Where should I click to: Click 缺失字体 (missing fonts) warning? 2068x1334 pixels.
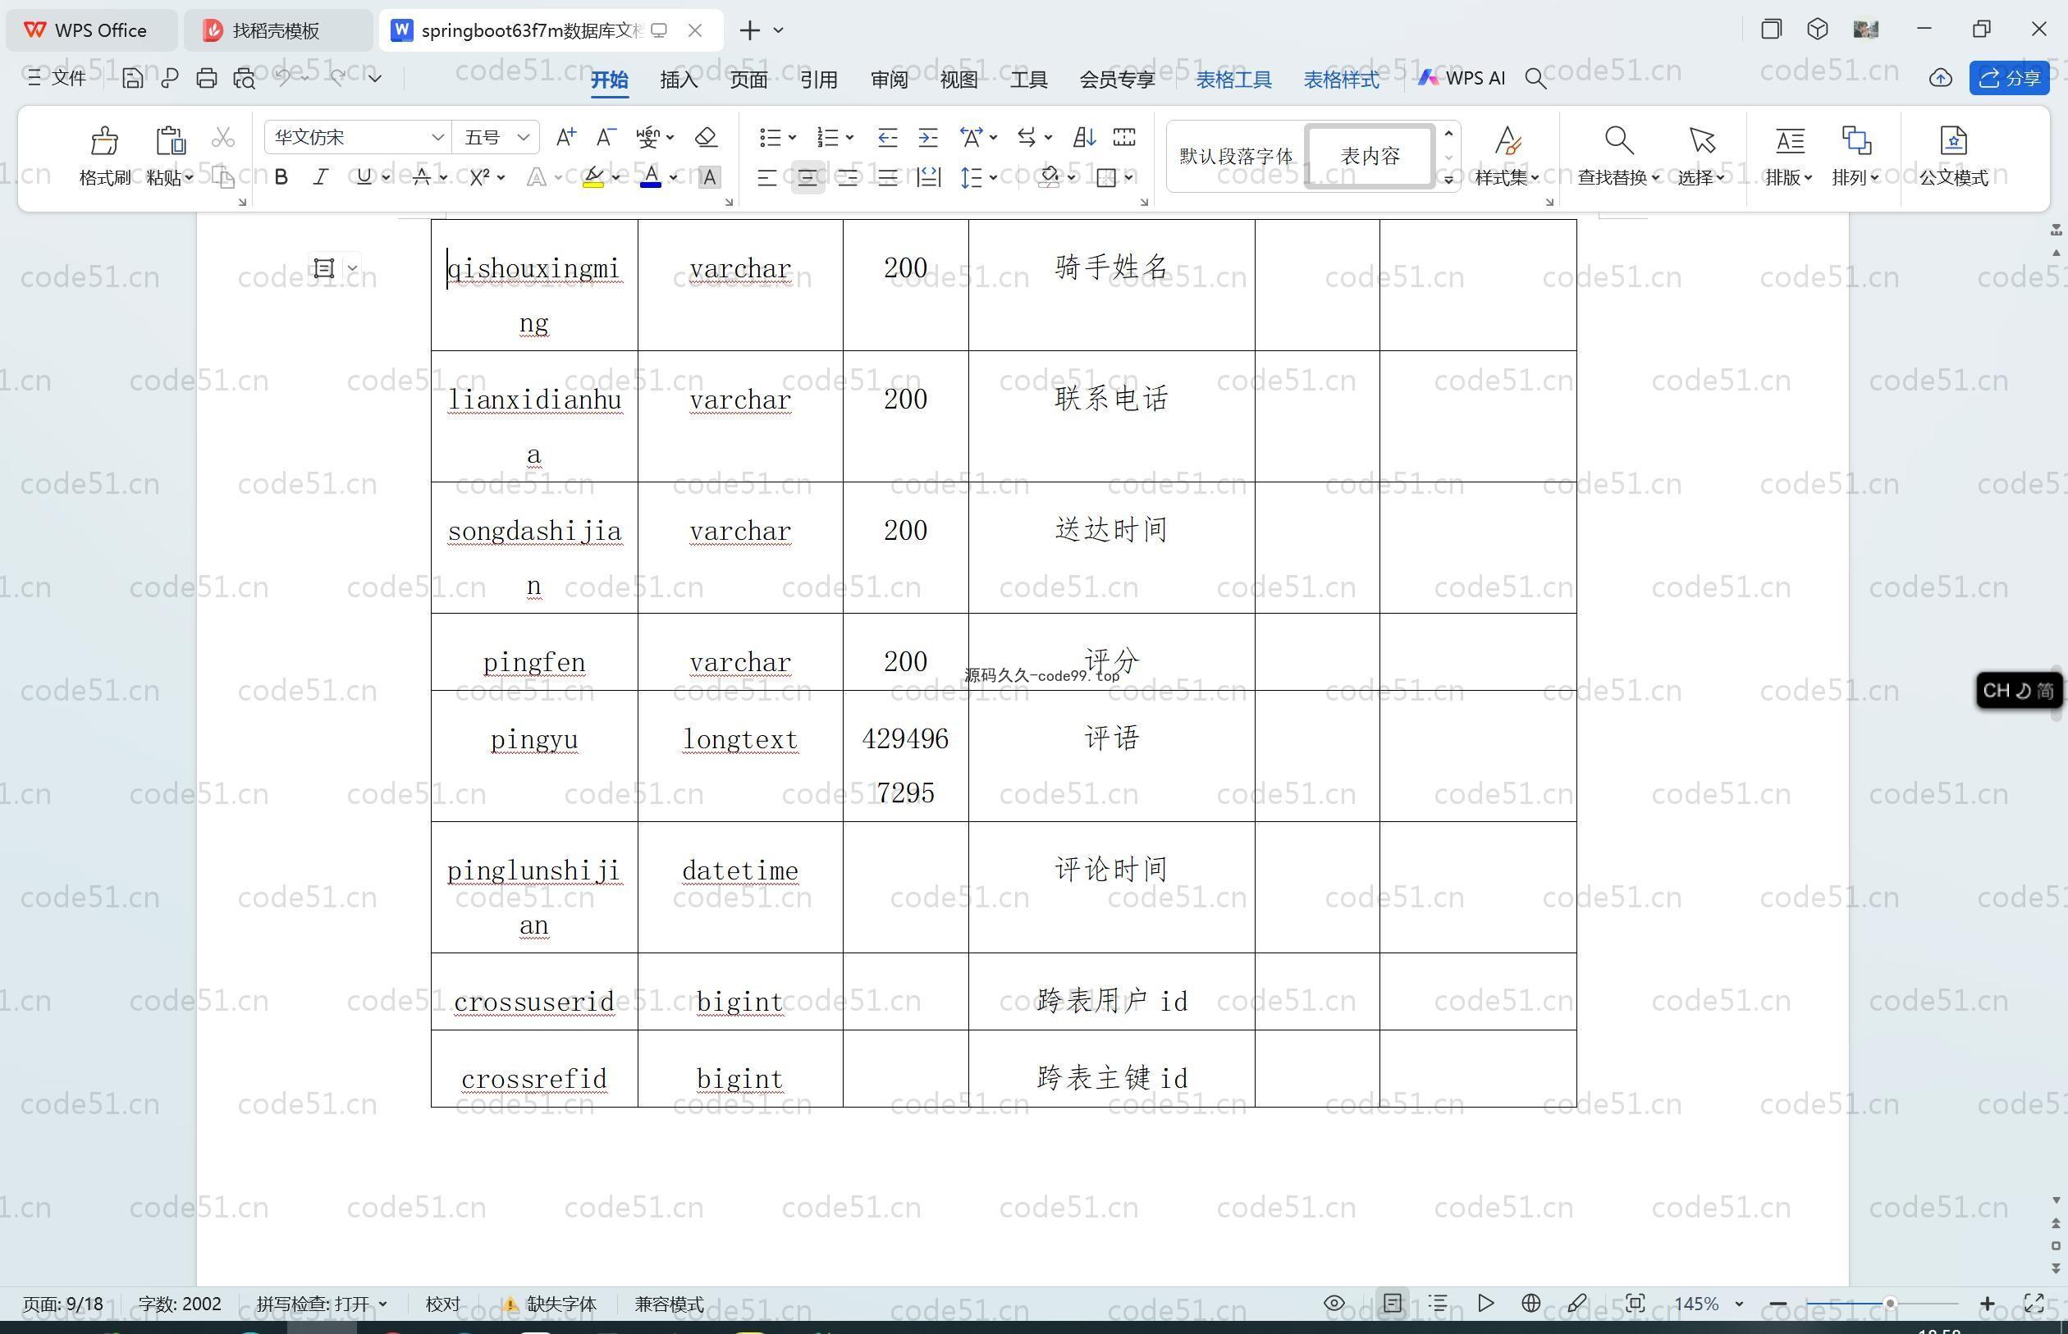click(x=549, y=1304)
